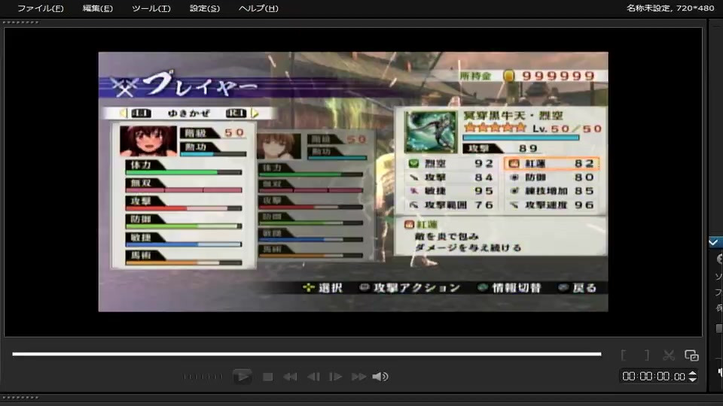Click the highlighted 紅蓮 82 stat cell
Screen dimensions: 723x406
[x=551, y=163]
